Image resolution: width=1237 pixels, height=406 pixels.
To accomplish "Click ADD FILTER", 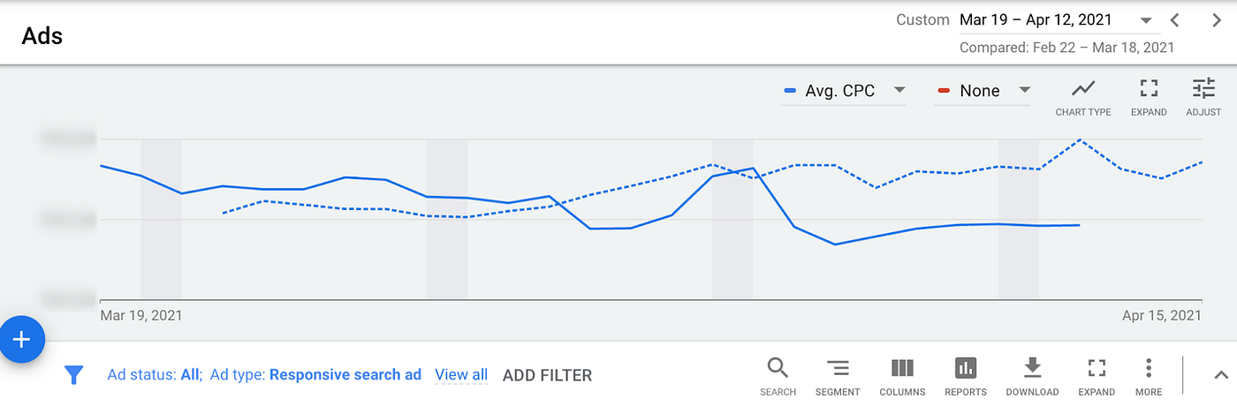I will point(547,375).
